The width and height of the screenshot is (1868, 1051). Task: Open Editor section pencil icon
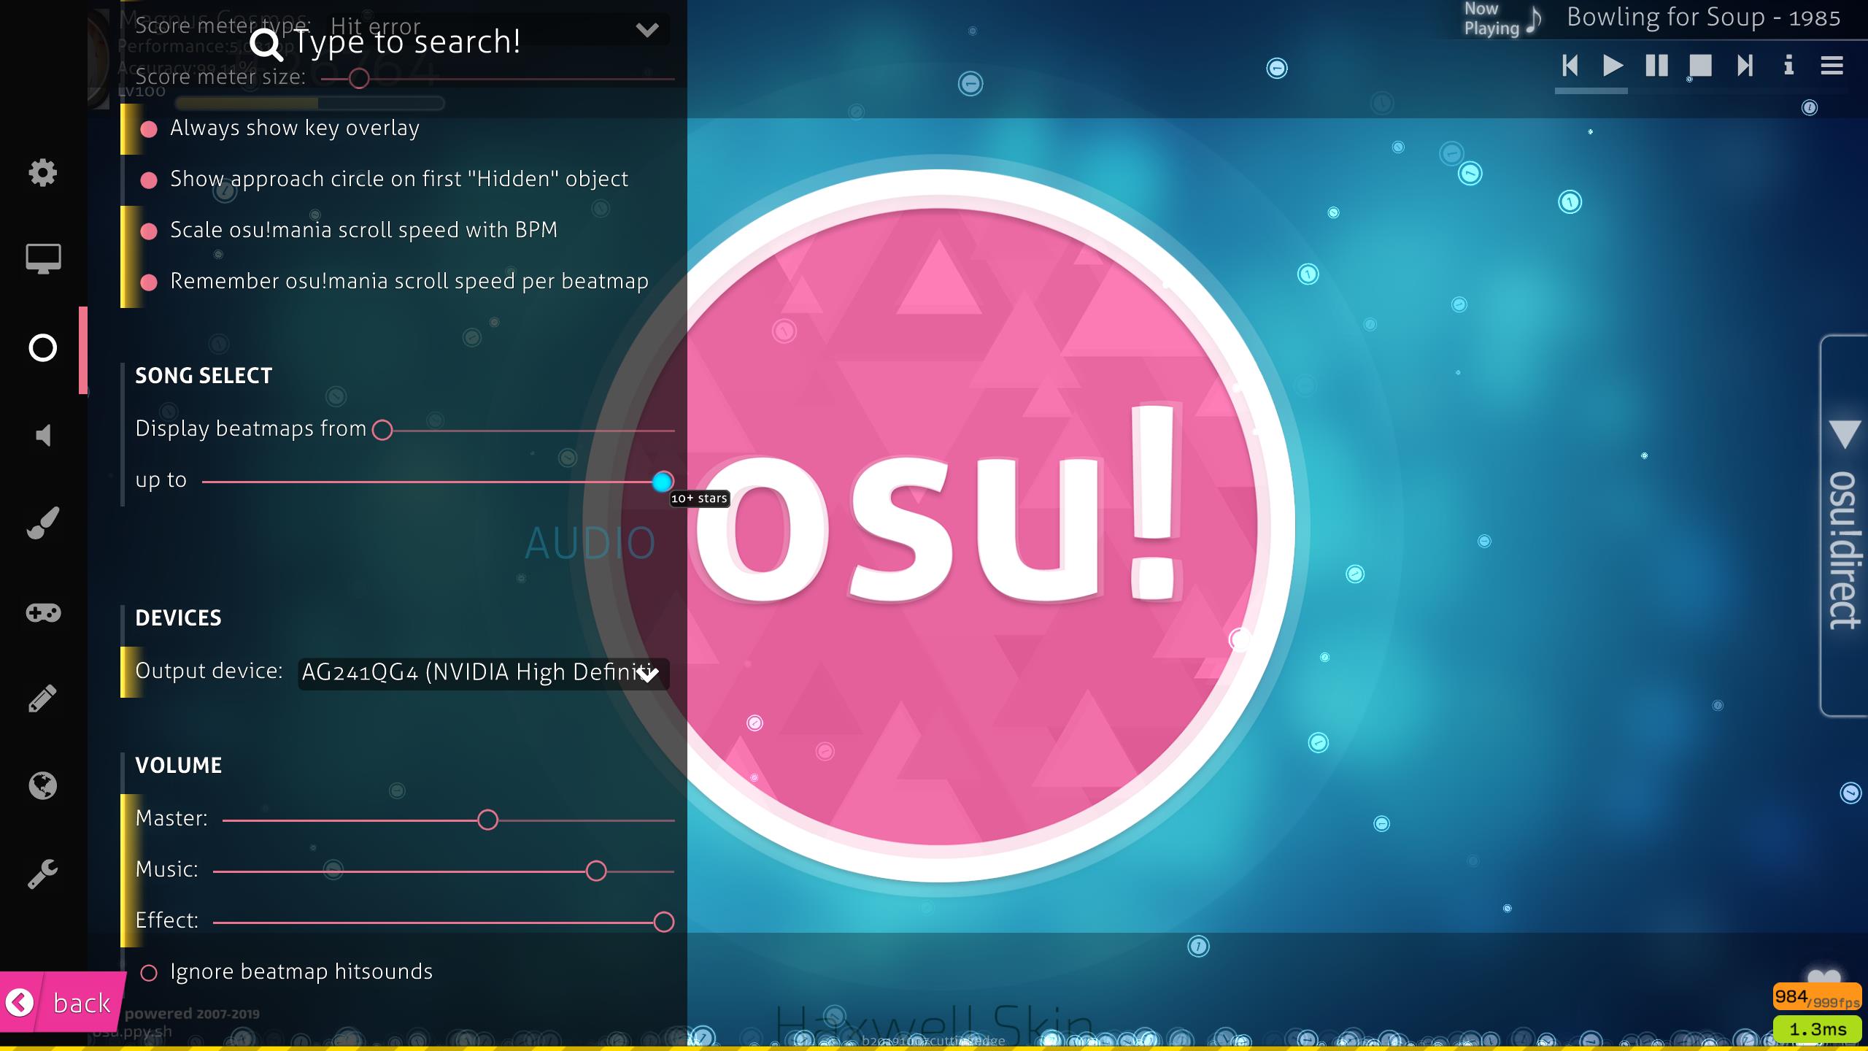[42, 698]
